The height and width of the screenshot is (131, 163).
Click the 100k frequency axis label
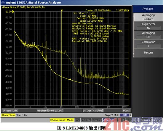coord(92,107)
